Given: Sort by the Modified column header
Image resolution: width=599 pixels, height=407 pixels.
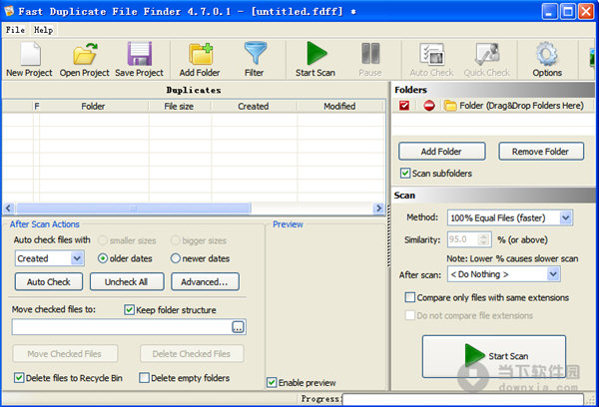Looking at the screenshot, I should pyautogui.click(x=339, y=106).
